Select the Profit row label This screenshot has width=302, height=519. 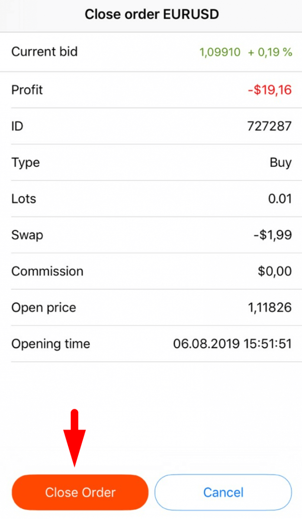[x=27, y=90]
